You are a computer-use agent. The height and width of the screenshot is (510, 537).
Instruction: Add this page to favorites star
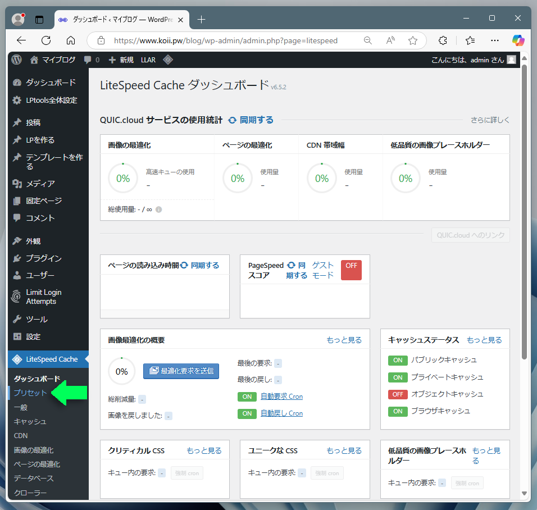[x=413, y=40]
